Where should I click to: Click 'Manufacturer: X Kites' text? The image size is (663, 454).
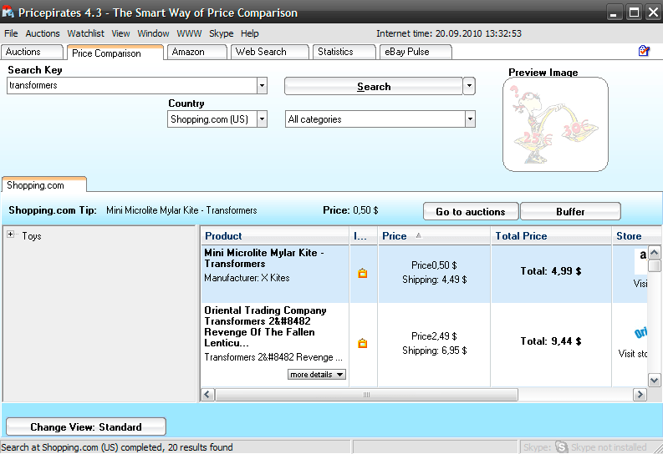[x=247, y=278]
